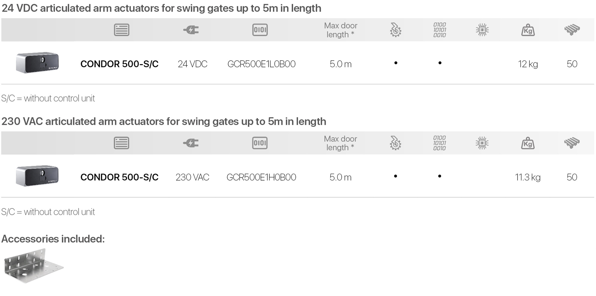The height and width of the screenshot is (296, 596).
Task: Click the Kg weight icon in the 230 VAC table
Action: pyautogui.click(x=528, y=143)
